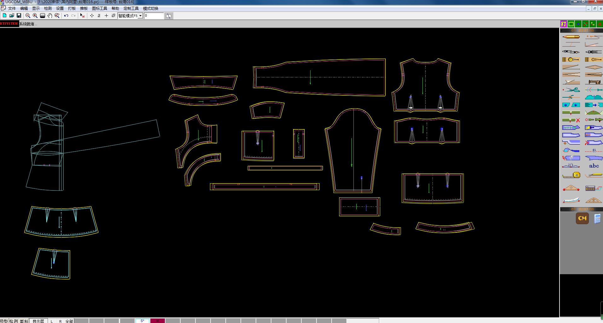Viewport: 603px width, 323px height.
Task: Open the 编辑 menu
Action: [x=24, y=8]
